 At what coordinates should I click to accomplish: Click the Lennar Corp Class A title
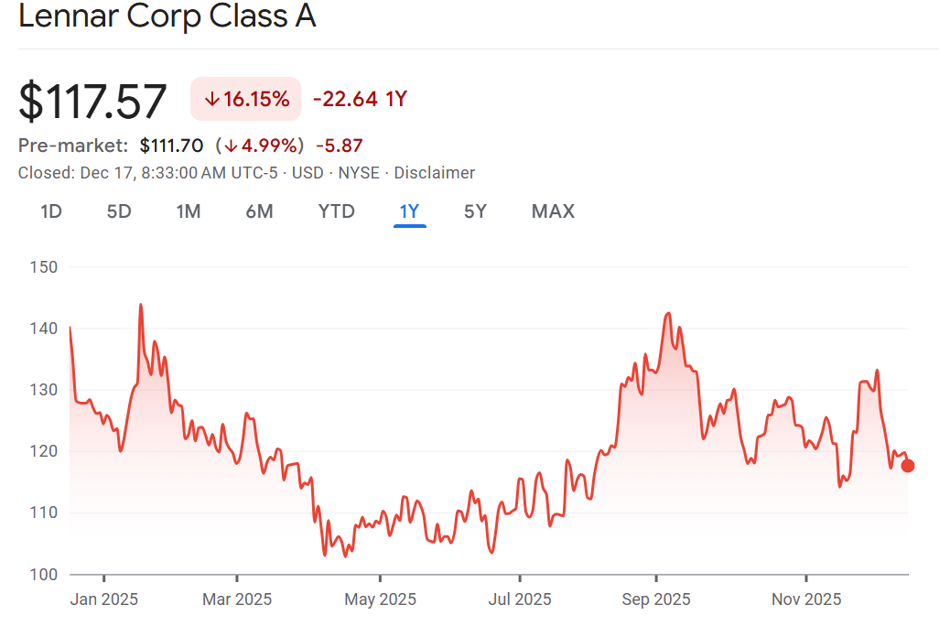point(167,16)
